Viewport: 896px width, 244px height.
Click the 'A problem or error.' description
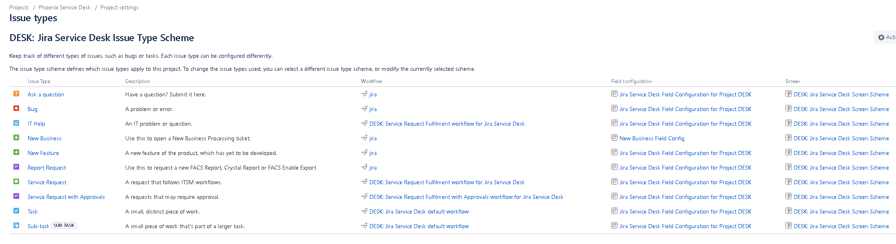pyautogui.click(x=149, y=109)
